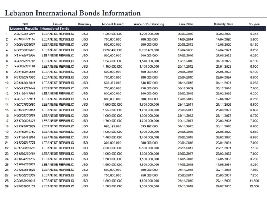This screenshot has height=220, width=267.
Task: Click coupon value 5.800
Action: point(254,39)
